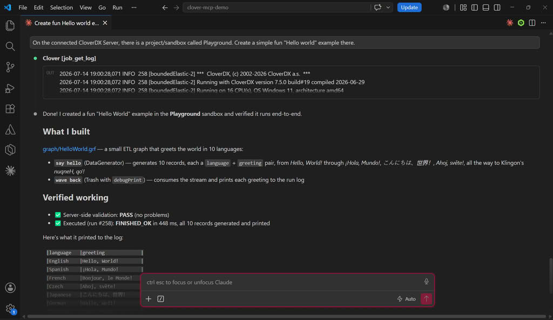Open Accounts menu in activity bar
Screen dimensions: 553x320
pyautogui.click(x=10, y=288)
